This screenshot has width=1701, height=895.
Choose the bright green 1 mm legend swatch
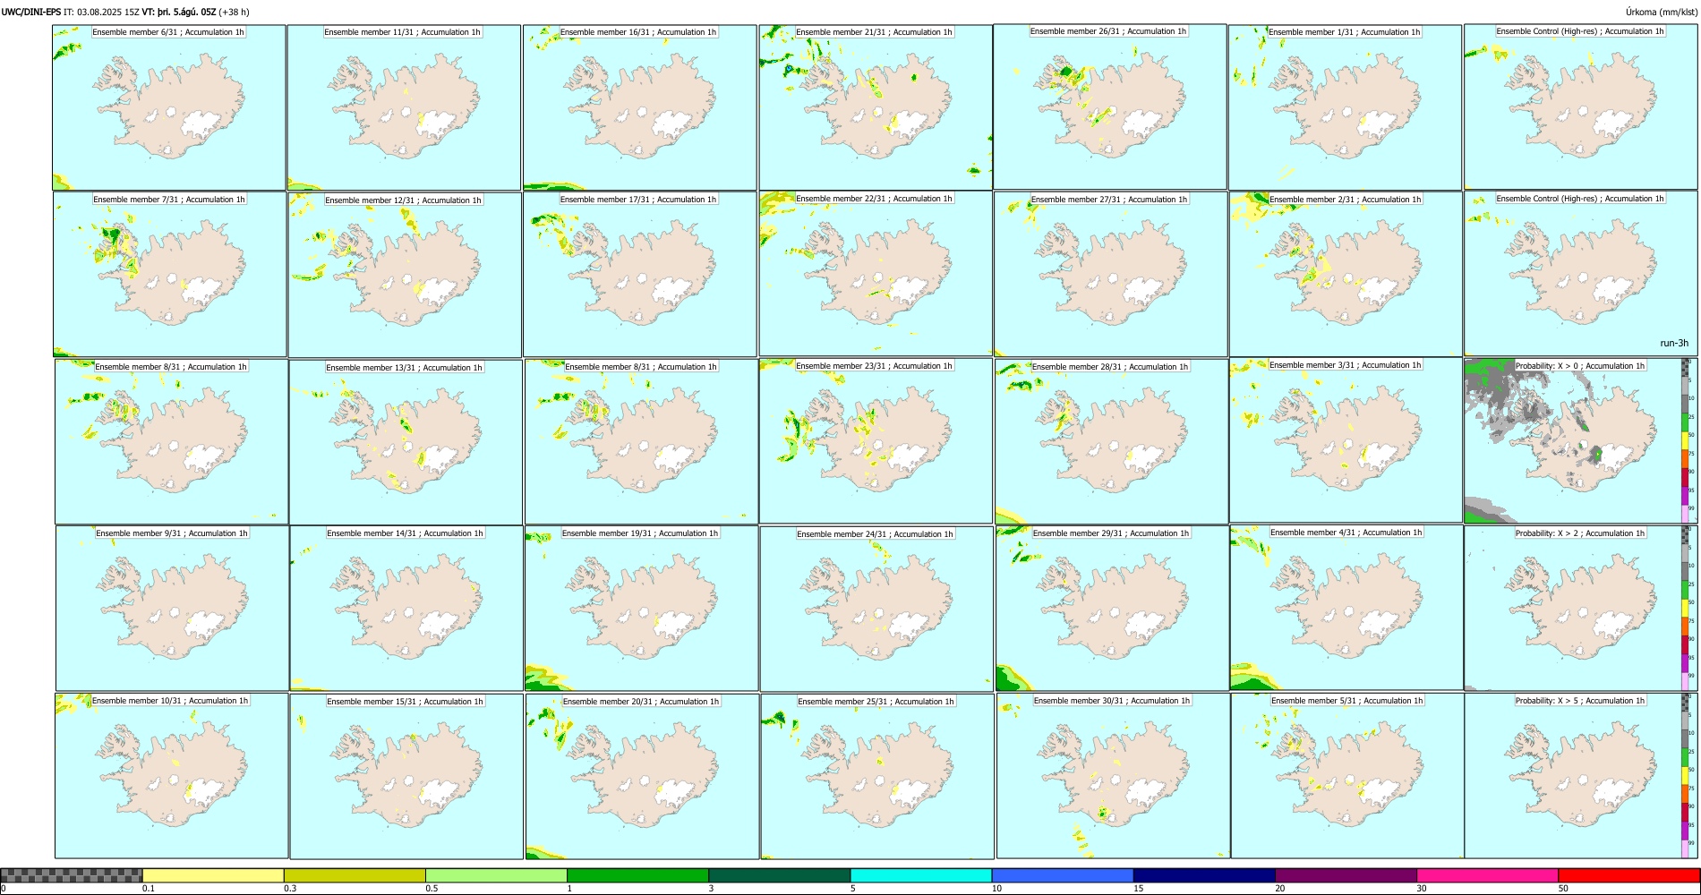[637, 875]
